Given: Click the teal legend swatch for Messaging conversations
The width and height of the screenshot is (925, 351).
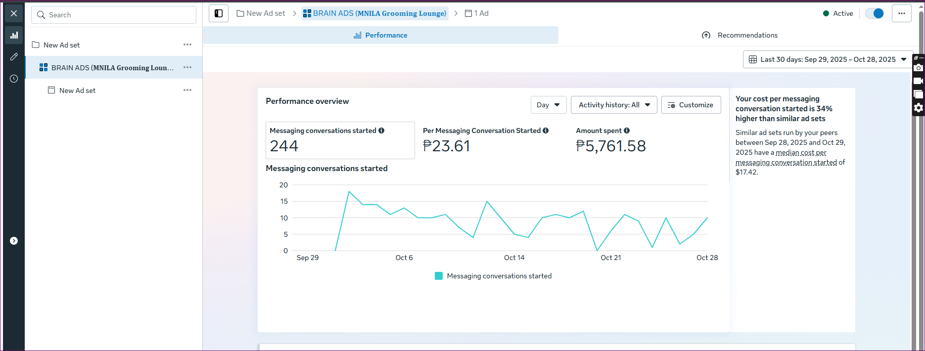Looking at the screenshot, I should point(439,276).
